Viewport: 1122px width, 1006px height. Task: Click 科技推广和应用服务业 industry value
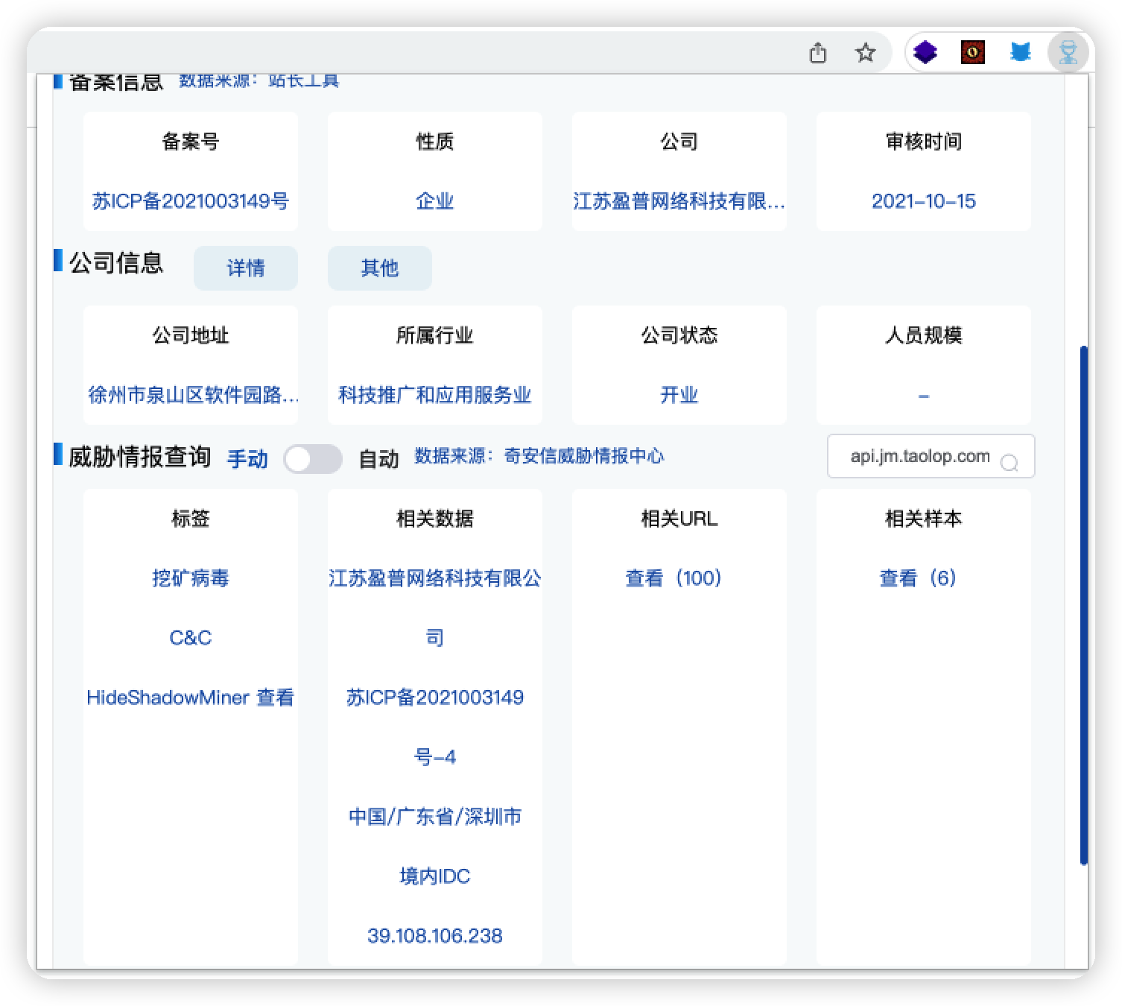(435, 395)
